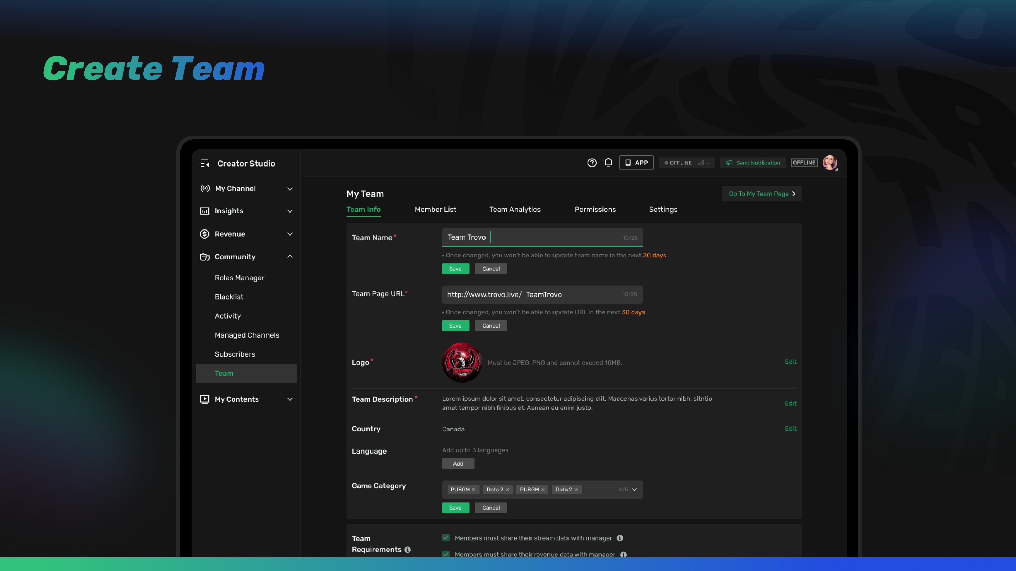The image size is (1016, 571).
Task: Remove the last Dota 2 tag
Action: click(576, 489)
